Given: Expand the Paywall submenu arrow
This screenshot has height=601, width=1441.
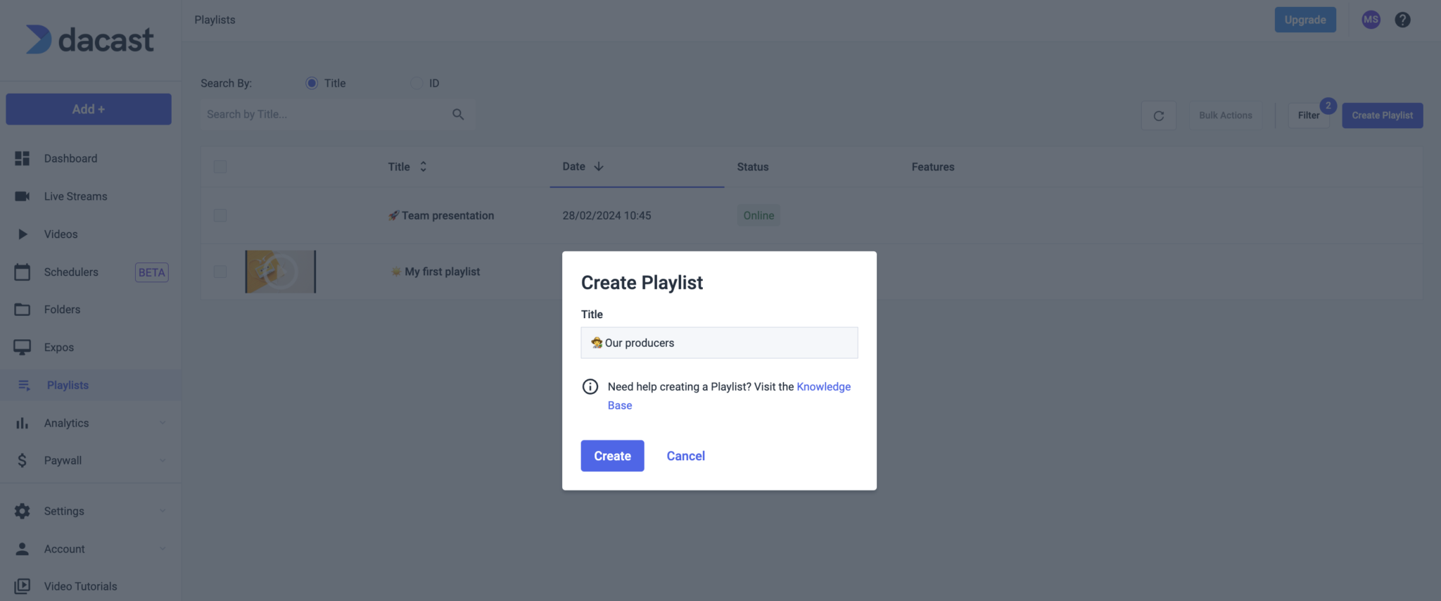Looking at the screenshot, I should pyautogui.click(x=163, y=460).
